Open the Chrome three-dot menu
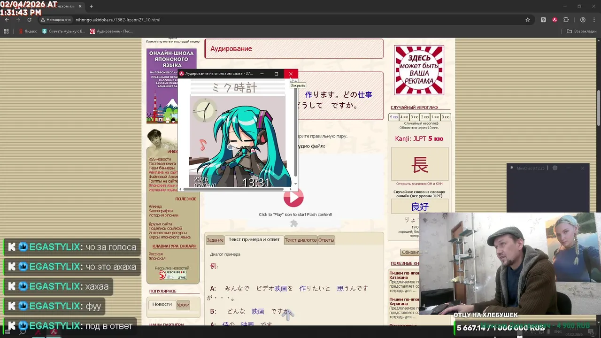Screen dimensions: 601x338 tap(594, 20)
